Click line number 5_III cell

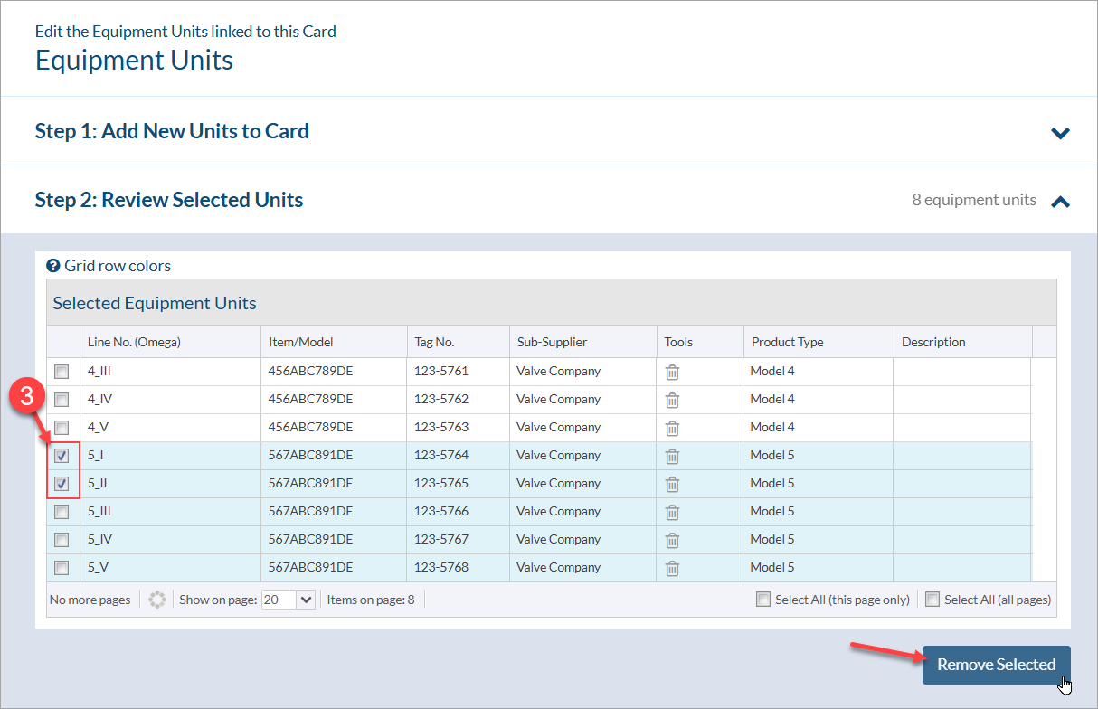[170, 512]
